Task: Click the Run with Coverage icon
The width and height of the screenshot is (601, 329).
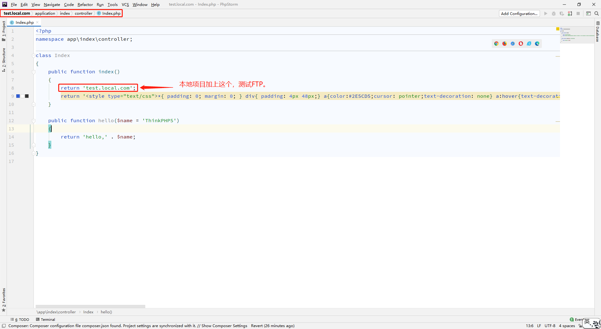Action: 562,13
